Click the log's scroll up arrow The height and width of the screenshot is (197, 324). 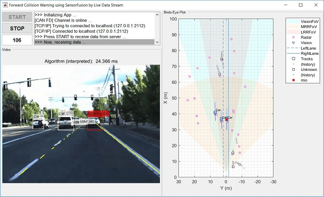point(157,15)
